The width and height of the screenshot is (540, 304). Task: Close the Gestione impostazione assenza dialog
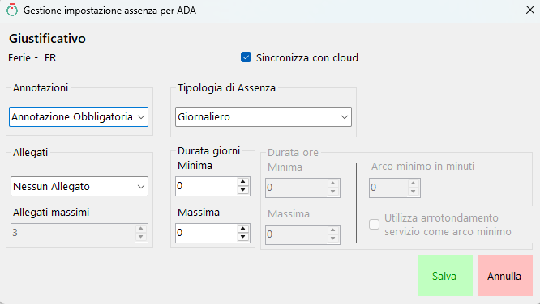[x=530, y=10]
